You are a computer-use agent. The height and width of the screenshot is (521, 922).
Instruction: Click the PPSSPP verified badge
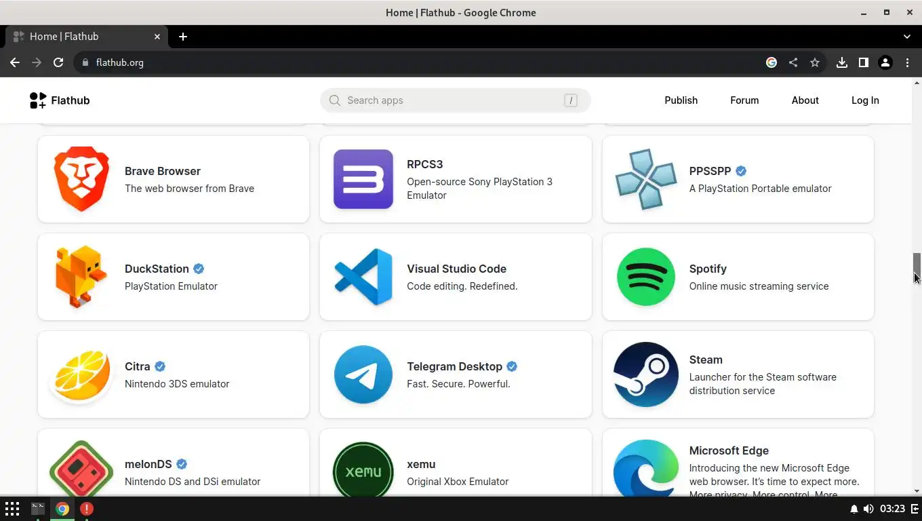741,171
